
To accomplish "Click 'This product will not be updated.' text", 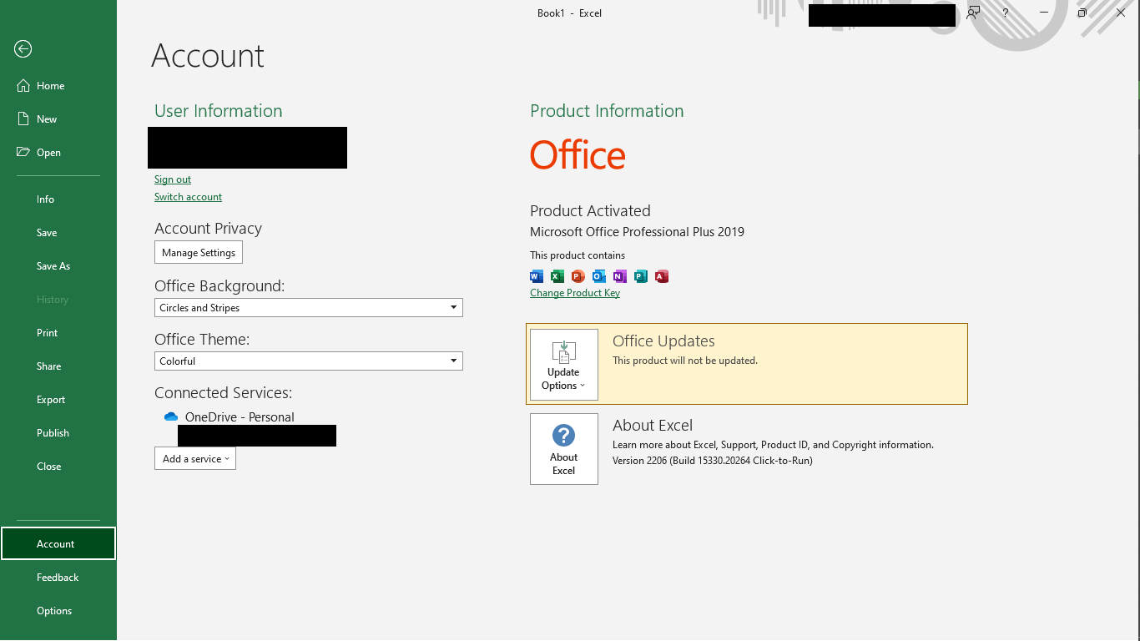I will [x=685, y=361].
